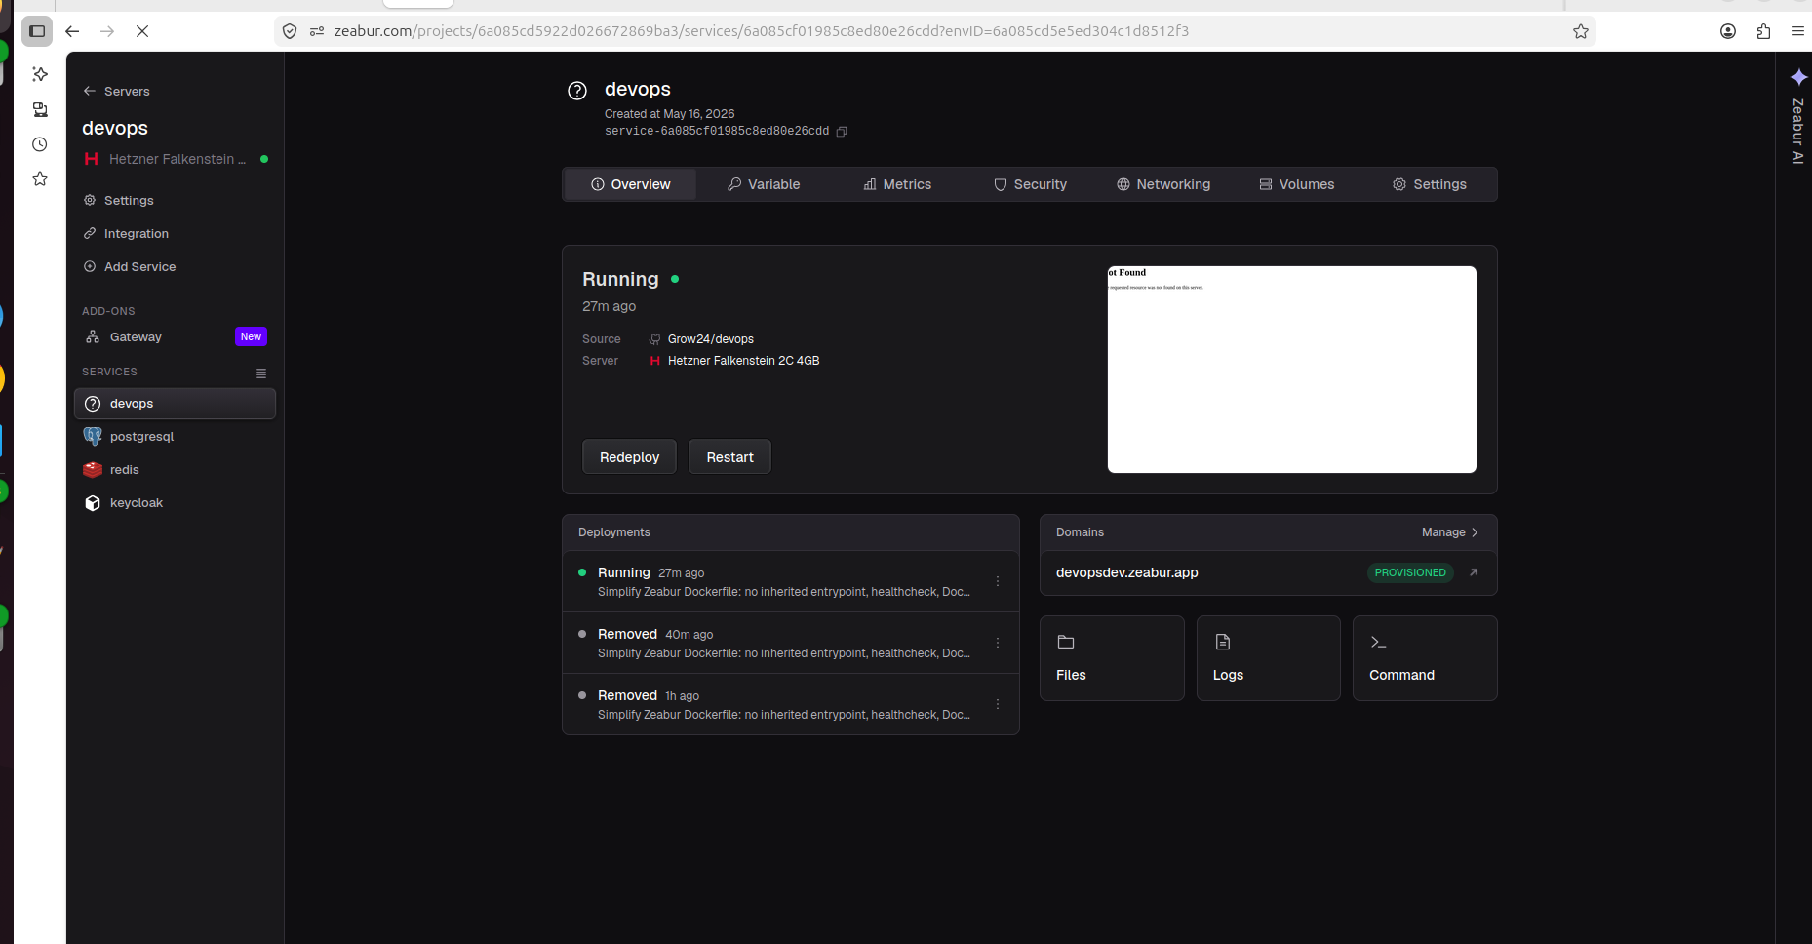This screenshot has width=1812, height=944.
Task: Open Zeabur AI sparkle panel
Action: [x=1798, y=77]
